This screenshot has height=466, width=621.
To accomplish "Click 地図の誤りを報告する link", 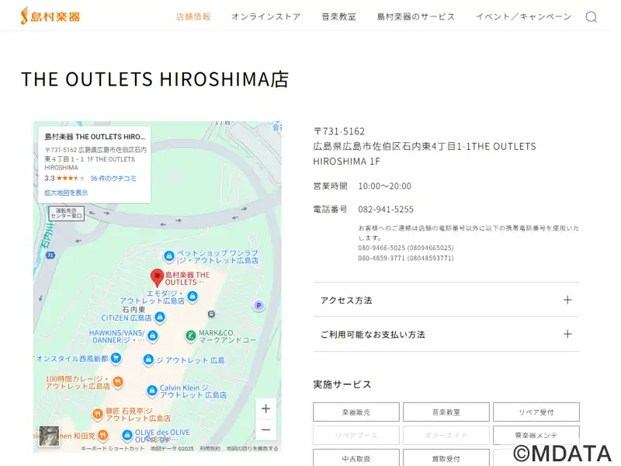I will [x=252, y=448].
